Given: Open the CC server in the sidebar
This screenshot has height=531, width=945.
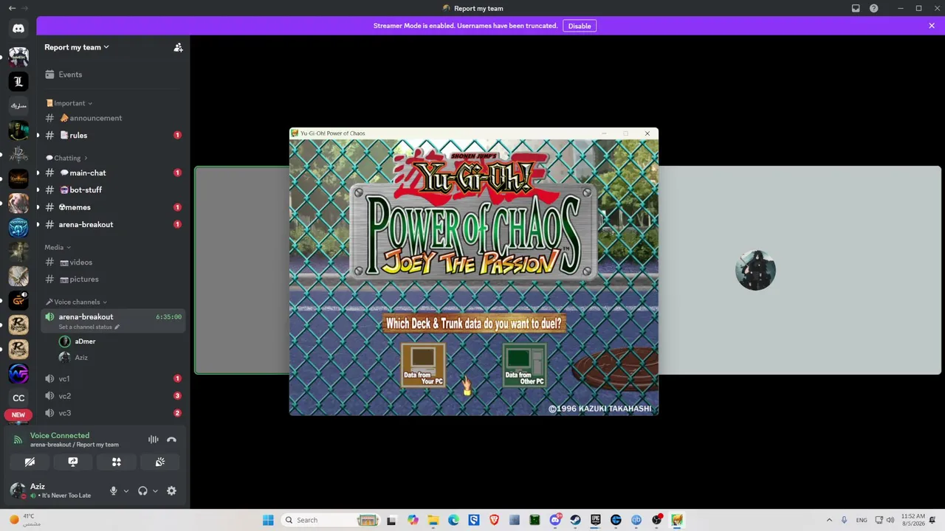Looking at the screenshot, I should 18,398.
